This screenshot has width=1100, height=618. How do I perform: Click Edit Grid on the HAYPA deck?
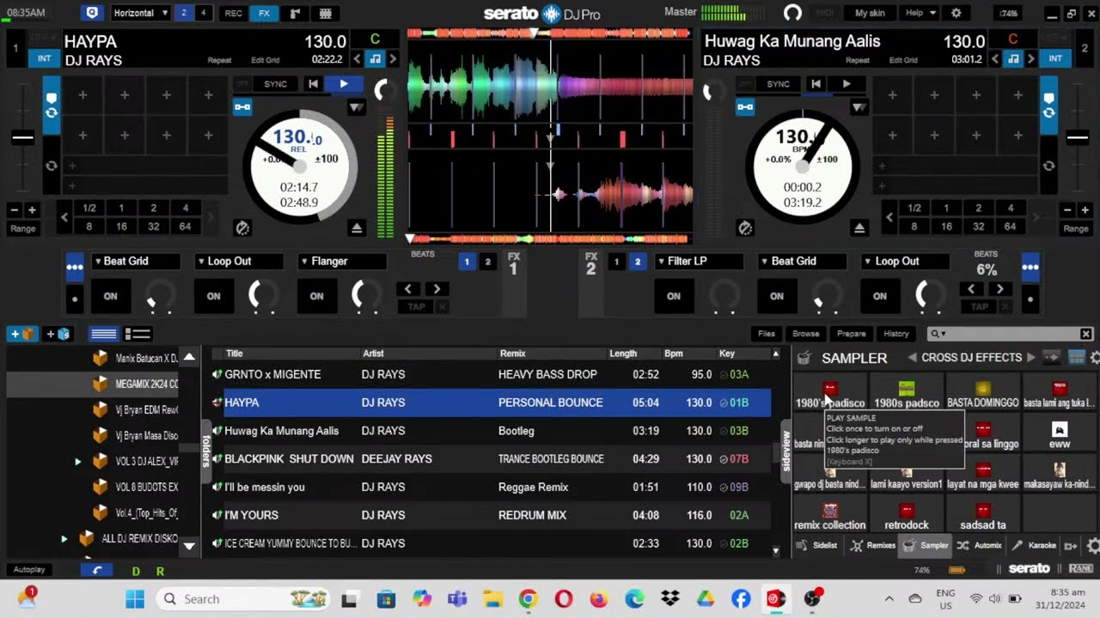click(265, 60)
